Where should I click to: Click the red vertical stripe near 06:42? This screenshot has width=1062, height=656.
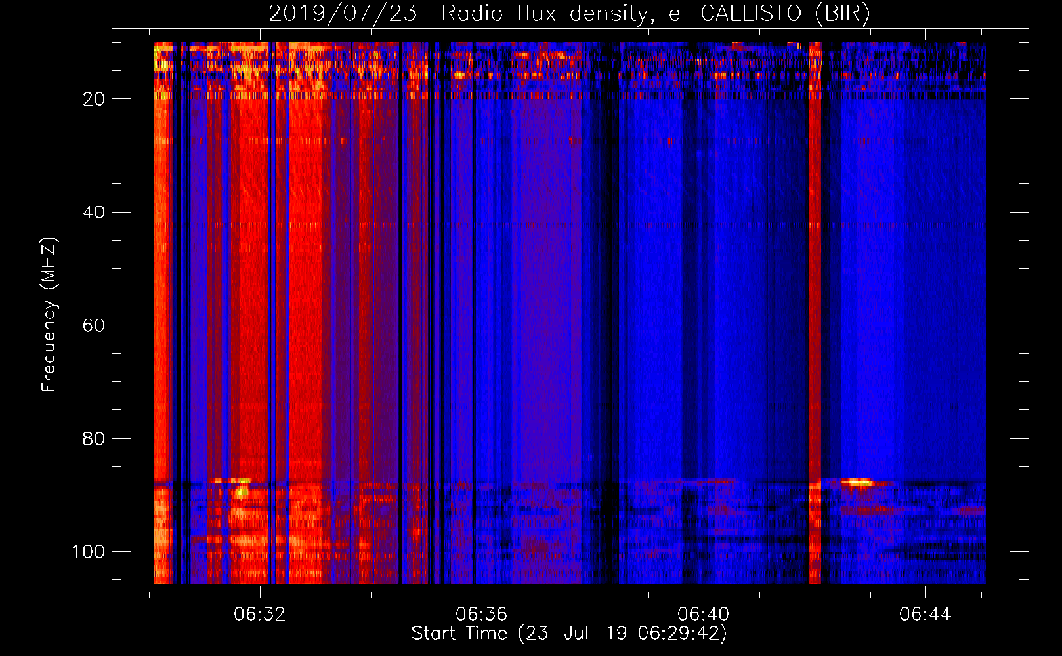[815, 314]
